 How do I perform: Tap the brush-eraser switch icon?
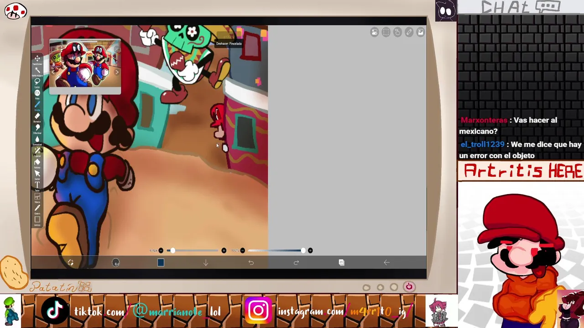(71, 262)
